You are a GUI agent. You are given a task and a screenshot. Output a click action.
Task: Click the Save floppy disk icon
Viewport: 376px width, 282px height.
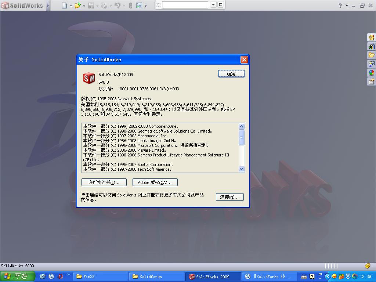[91, 5]
